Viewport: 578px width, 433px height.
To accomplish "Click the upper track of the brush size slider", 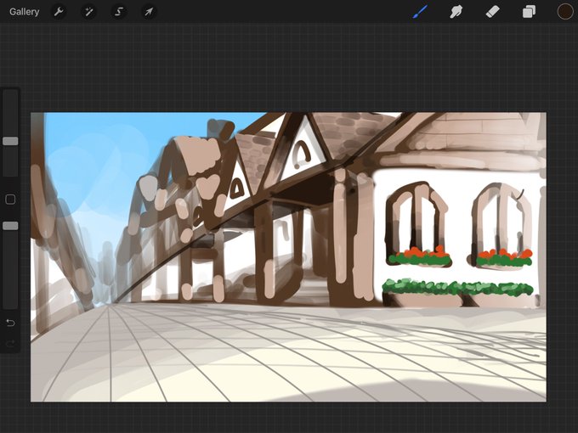I will coord(10,114).
